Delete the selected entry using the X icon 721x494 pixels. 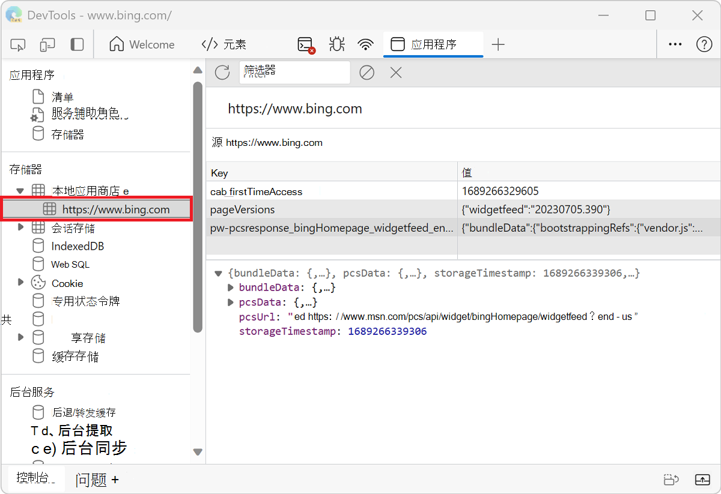click(x=395, y=72)
